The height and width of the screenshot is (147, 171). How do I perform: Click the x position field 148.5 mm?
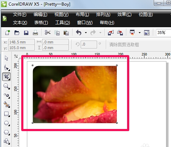click(x=21, y=42)
